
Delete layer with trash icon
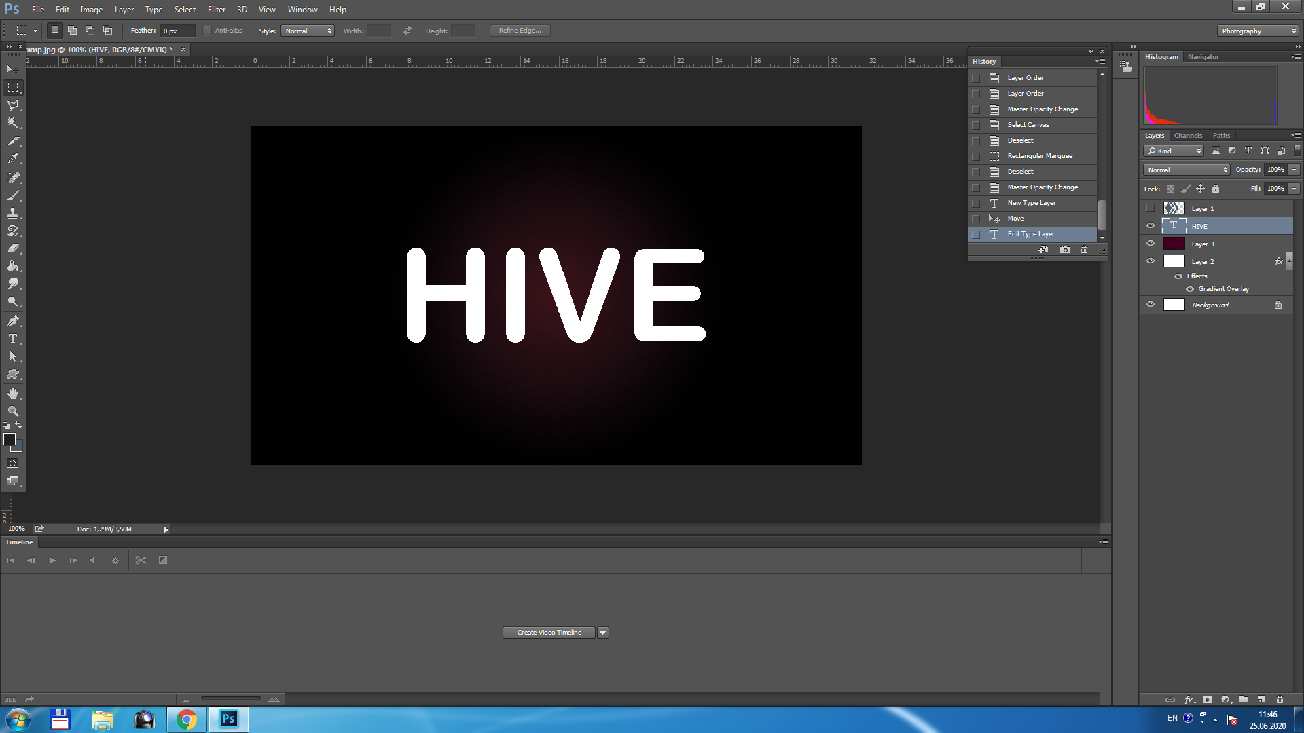(1280, 700)
